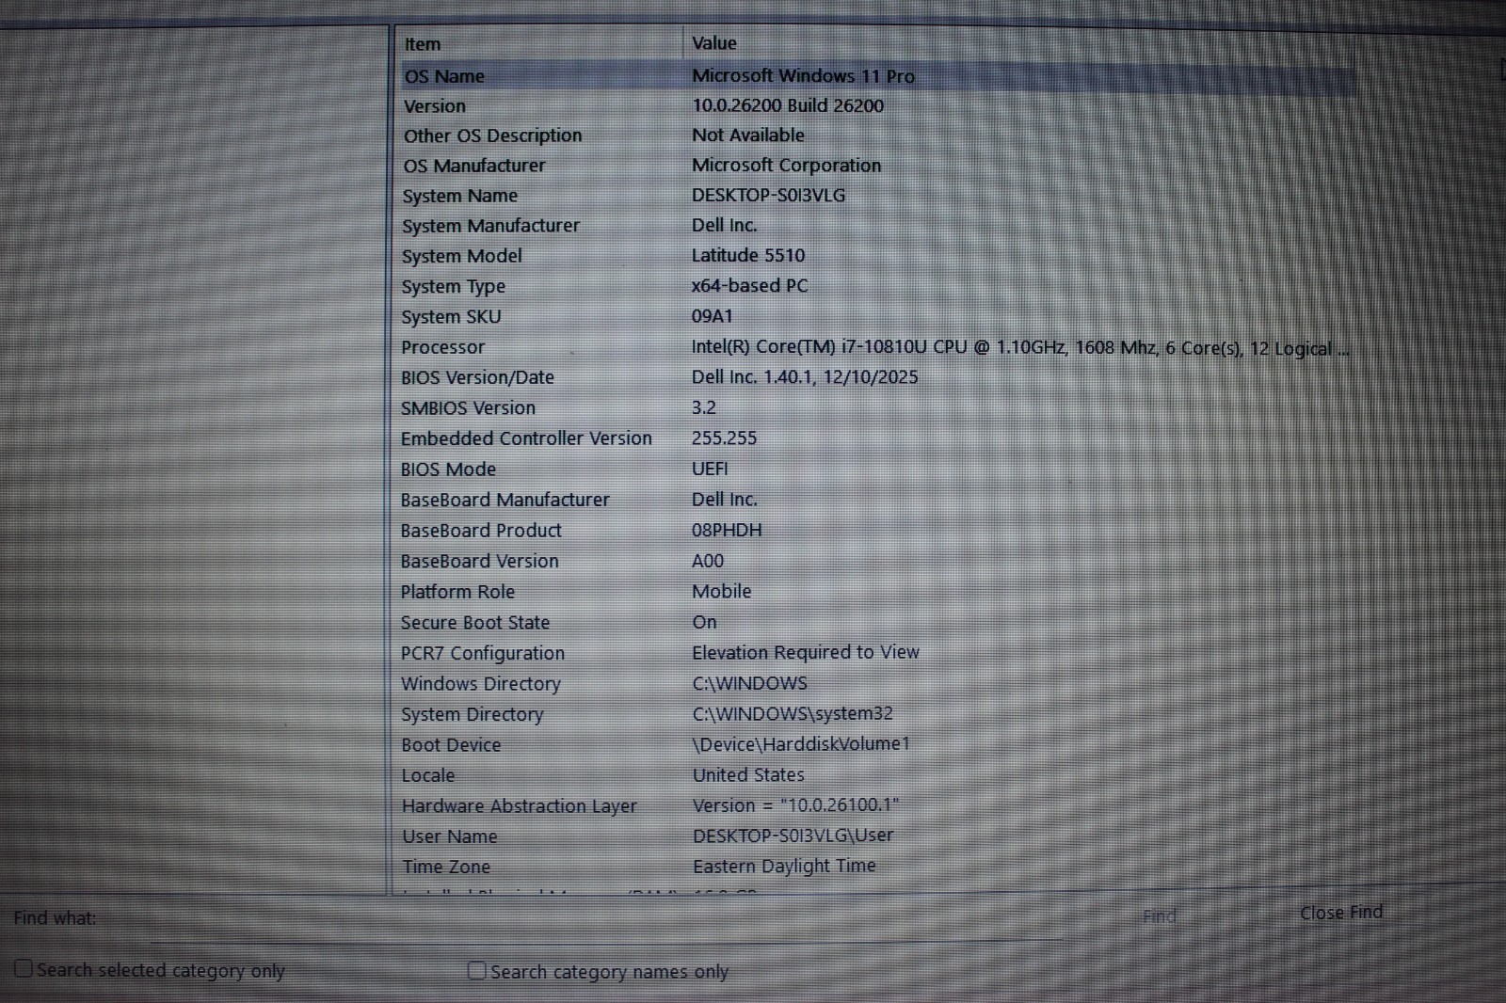1506x1003 pixels.
Task: Click the 'On' Secure Boot value
Action: (705, 622)
